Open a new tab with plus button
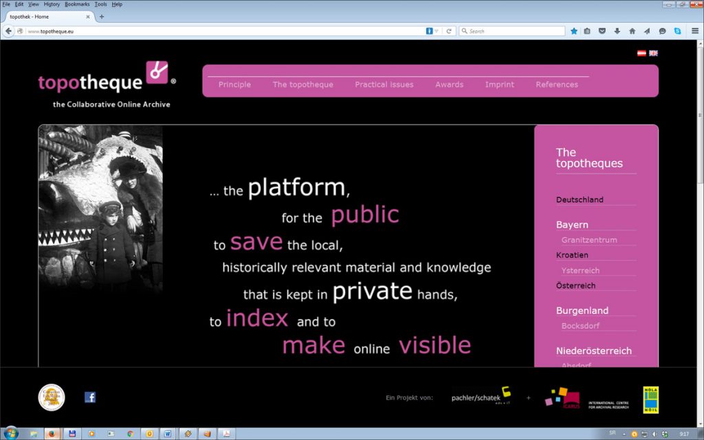Screen dimensions: 704x440 point(102,16)
